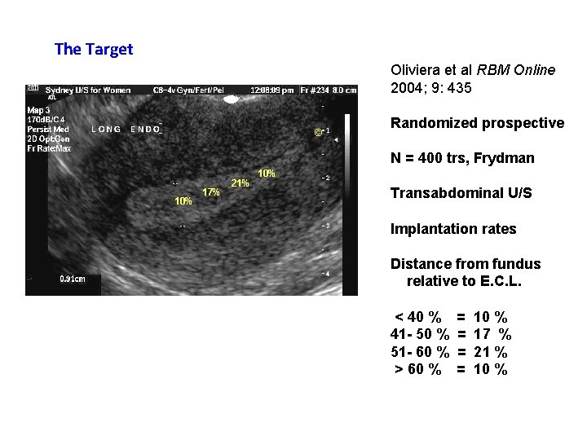
Task: Click the "51- 60 % = 21 %" row
Action: click(x=449, y=352)
